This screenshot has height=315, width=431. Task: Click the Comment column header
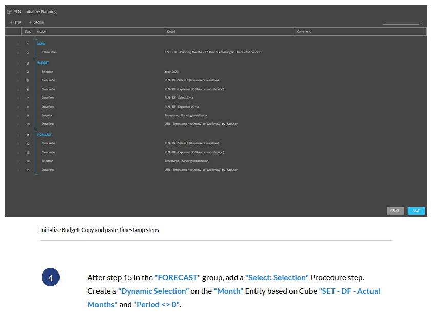point(361,32)
